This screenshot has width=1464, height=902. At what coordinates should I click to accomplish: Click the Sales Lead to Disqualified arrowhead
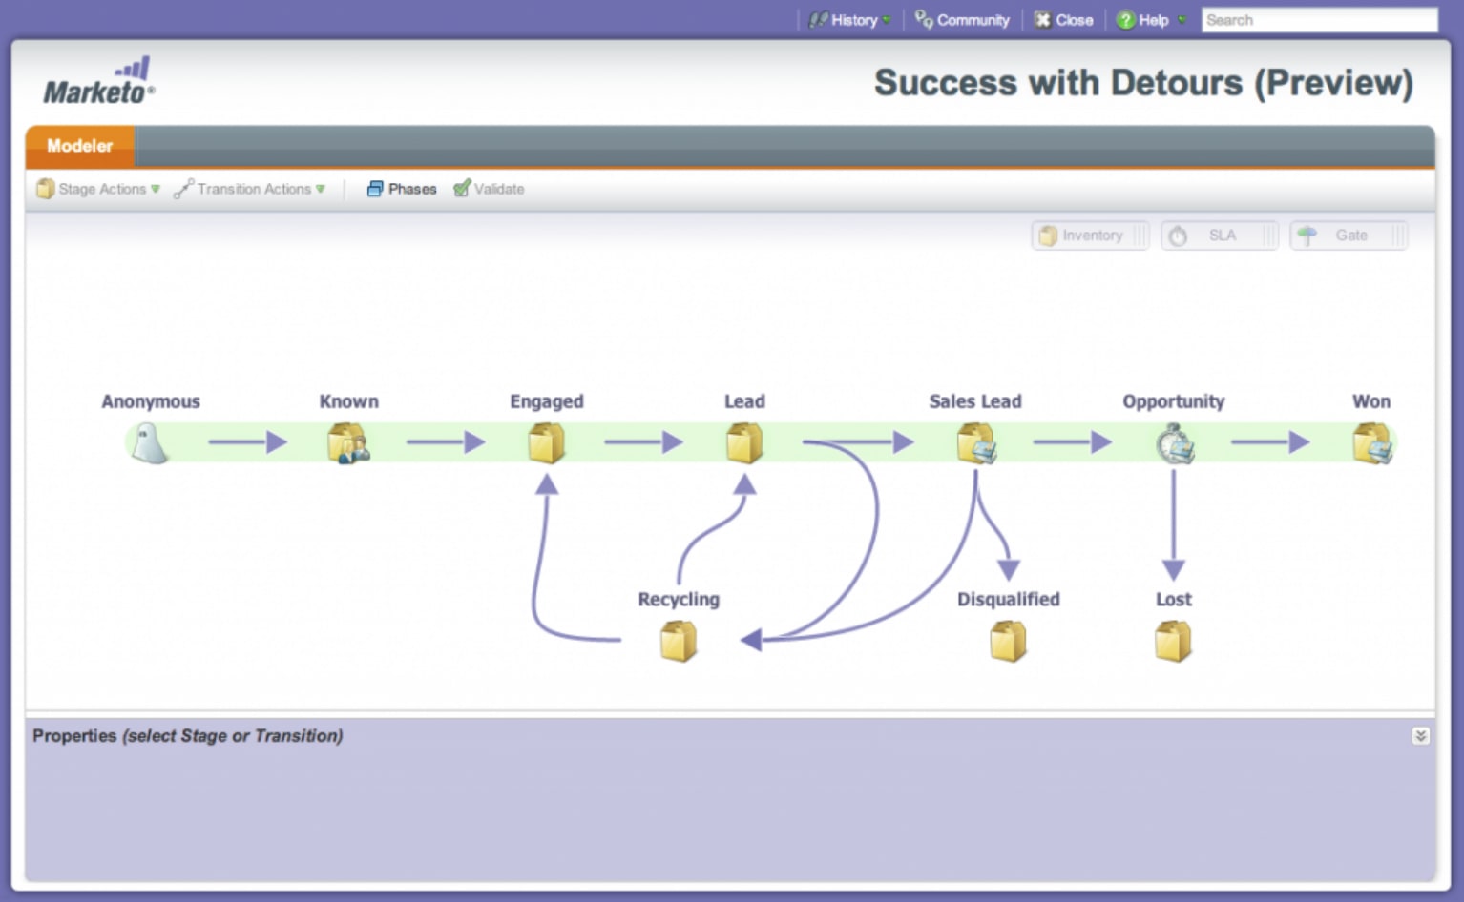pyautogui.click(x=1009, y=570)
